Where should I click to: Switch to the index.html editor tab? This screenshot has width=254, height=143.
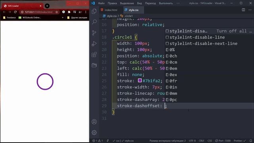[x=111, y=10]
